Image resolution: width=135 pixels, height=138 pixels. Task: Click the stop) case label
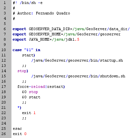click(x=23, y=71)
